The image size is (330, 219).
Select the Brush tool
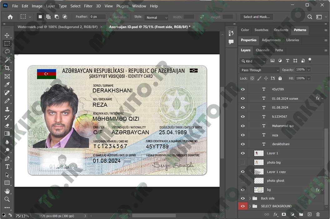[7, 101]
